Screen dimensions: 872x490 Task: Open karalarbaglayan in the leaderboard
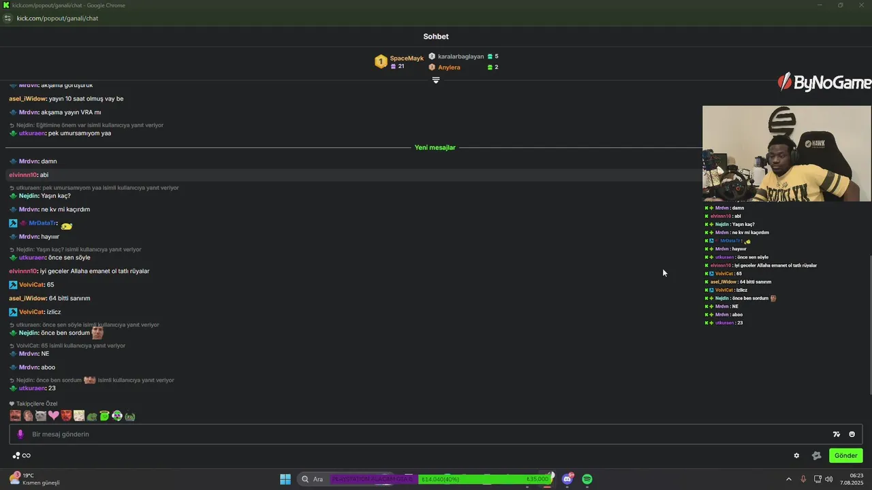pos(461,56)
